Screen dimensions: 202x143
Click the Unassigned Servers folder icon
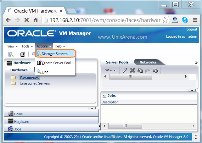[14, 83]
